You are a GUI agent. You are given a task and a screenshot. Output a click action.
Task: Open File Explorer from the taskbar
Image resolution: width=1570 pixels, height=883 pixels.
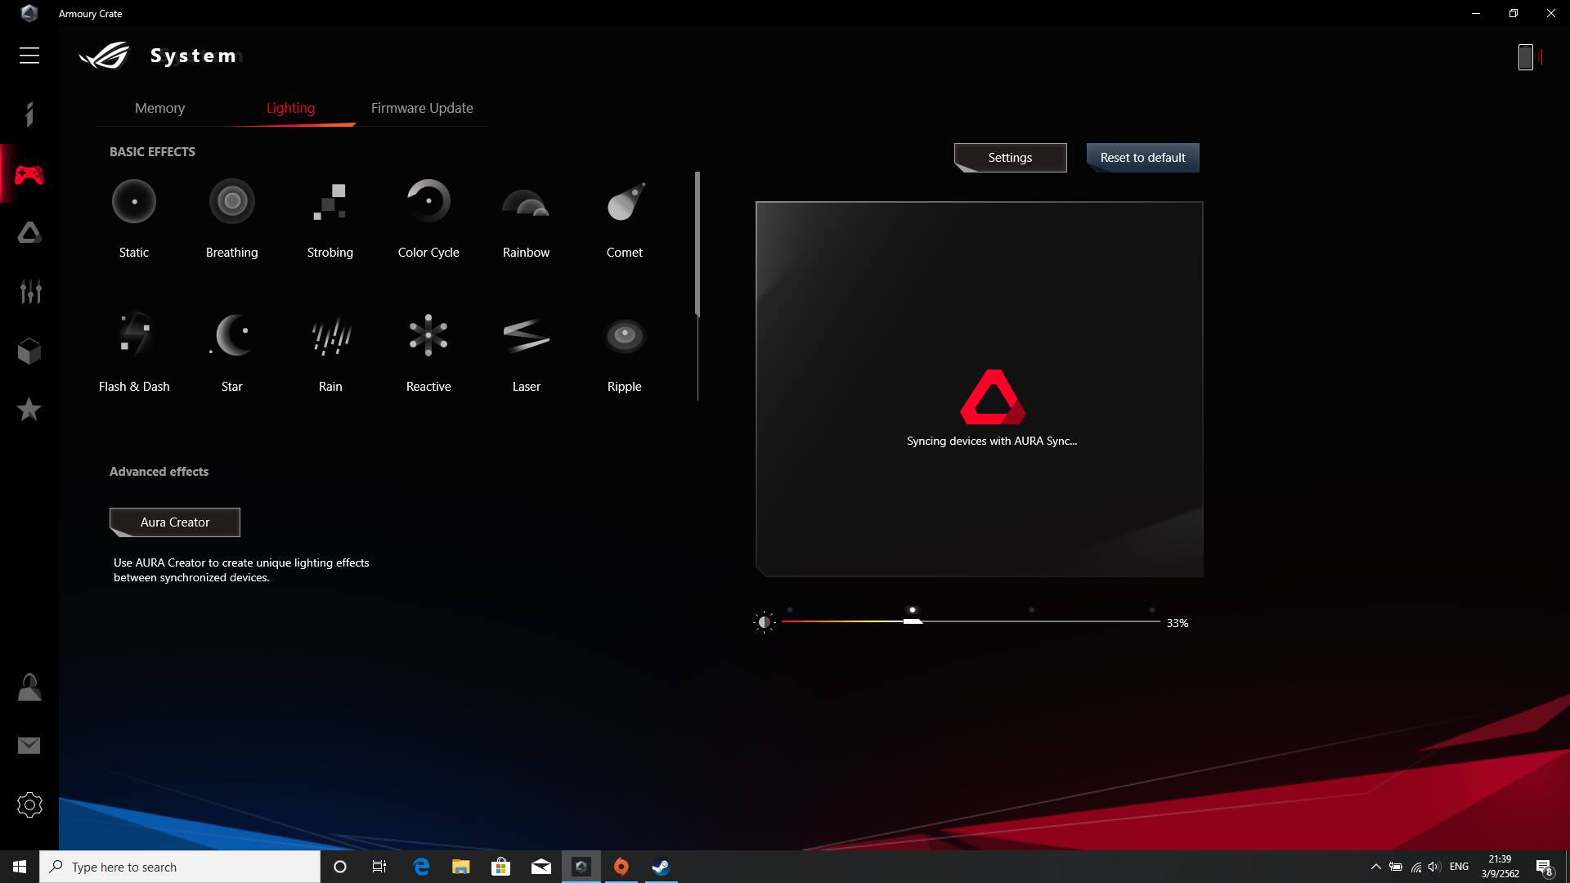[461, 867]
